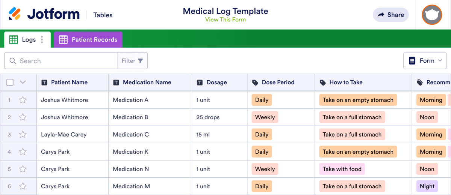This screenshot has height=195, width=451.
Task: Open the Filter dropdown
Action: 132,61
